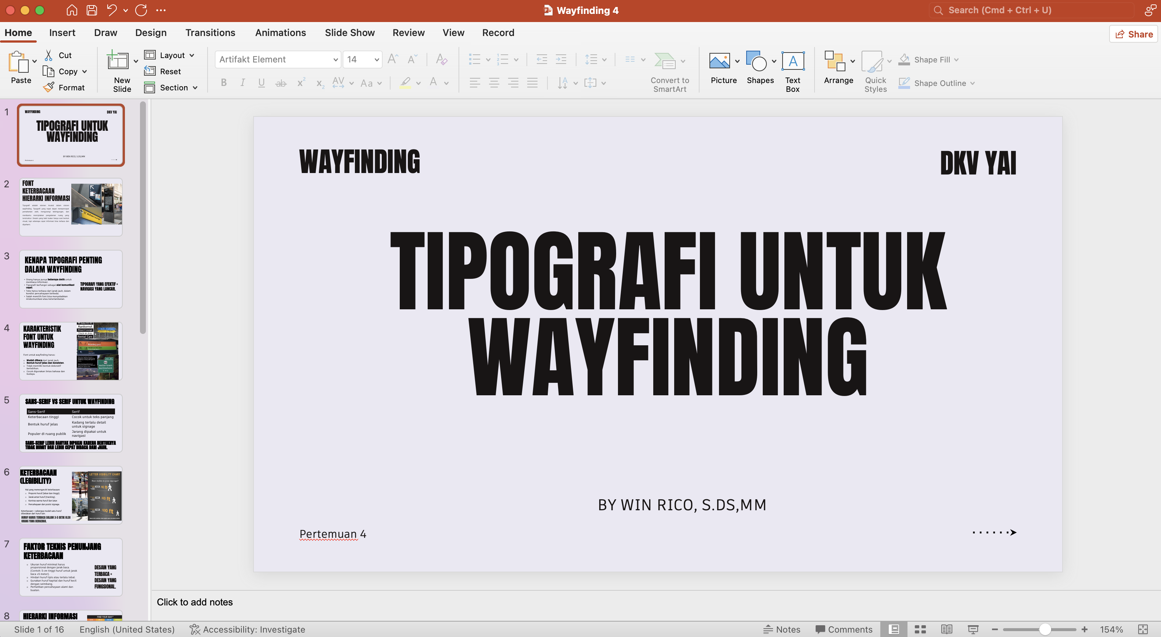Click the Share button
The image size is (1161, 637).
[x=1133, y=34]
